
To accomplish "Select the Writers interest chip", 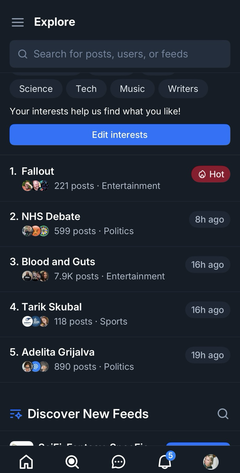I will (183, 89).
